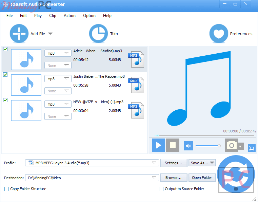Uncheck the Adele track checkbox
This screenshot has width=258, height=202.
(5, 49)
